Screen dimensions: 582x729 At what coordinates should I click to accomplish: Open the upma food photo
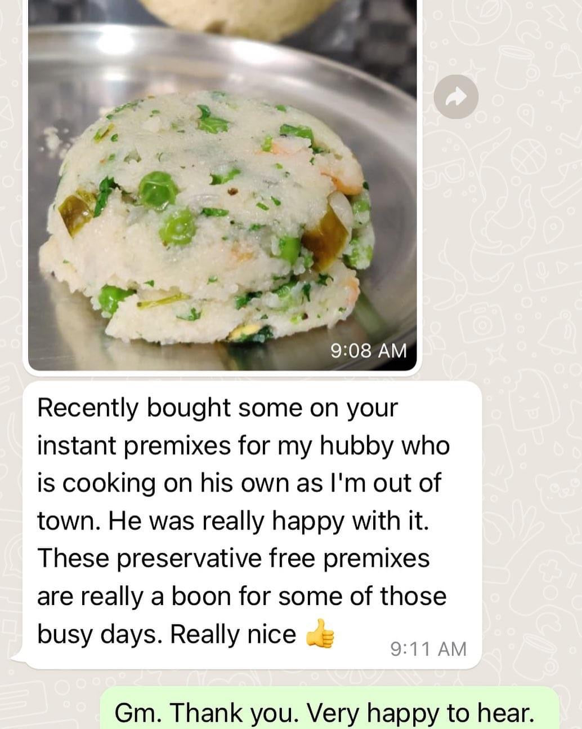(x=222, y=185)
